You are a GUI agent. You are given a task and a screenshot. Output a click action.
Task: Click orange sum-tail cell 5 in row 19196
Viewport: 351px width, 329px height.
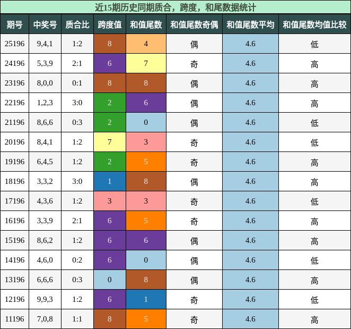coord(146,162)
